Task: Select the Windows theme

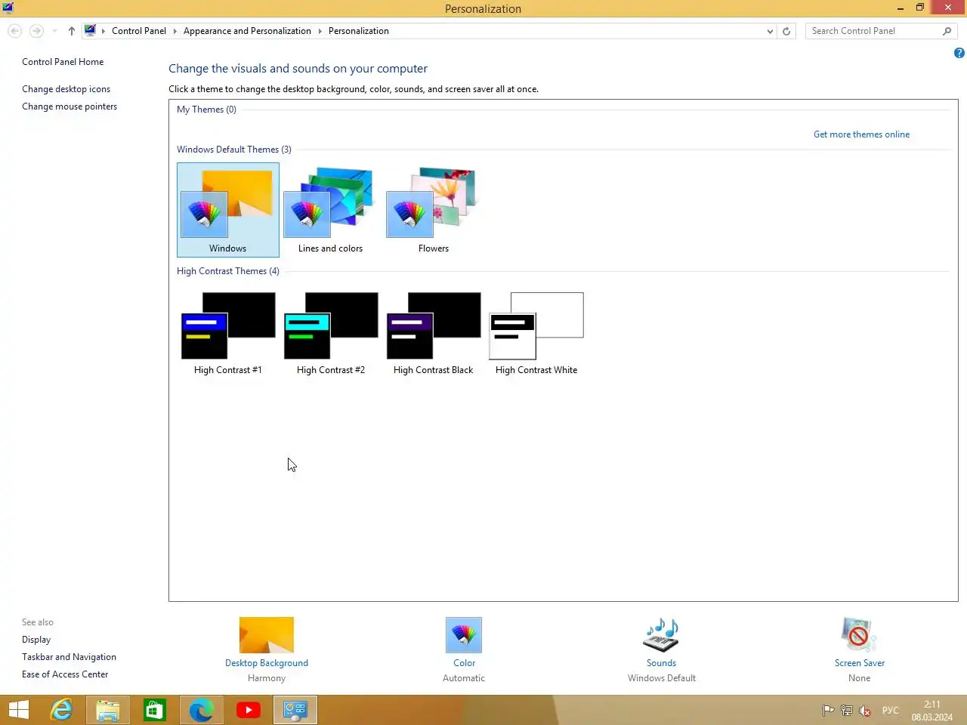Action: pyautogui.click(x=227, y=210)
